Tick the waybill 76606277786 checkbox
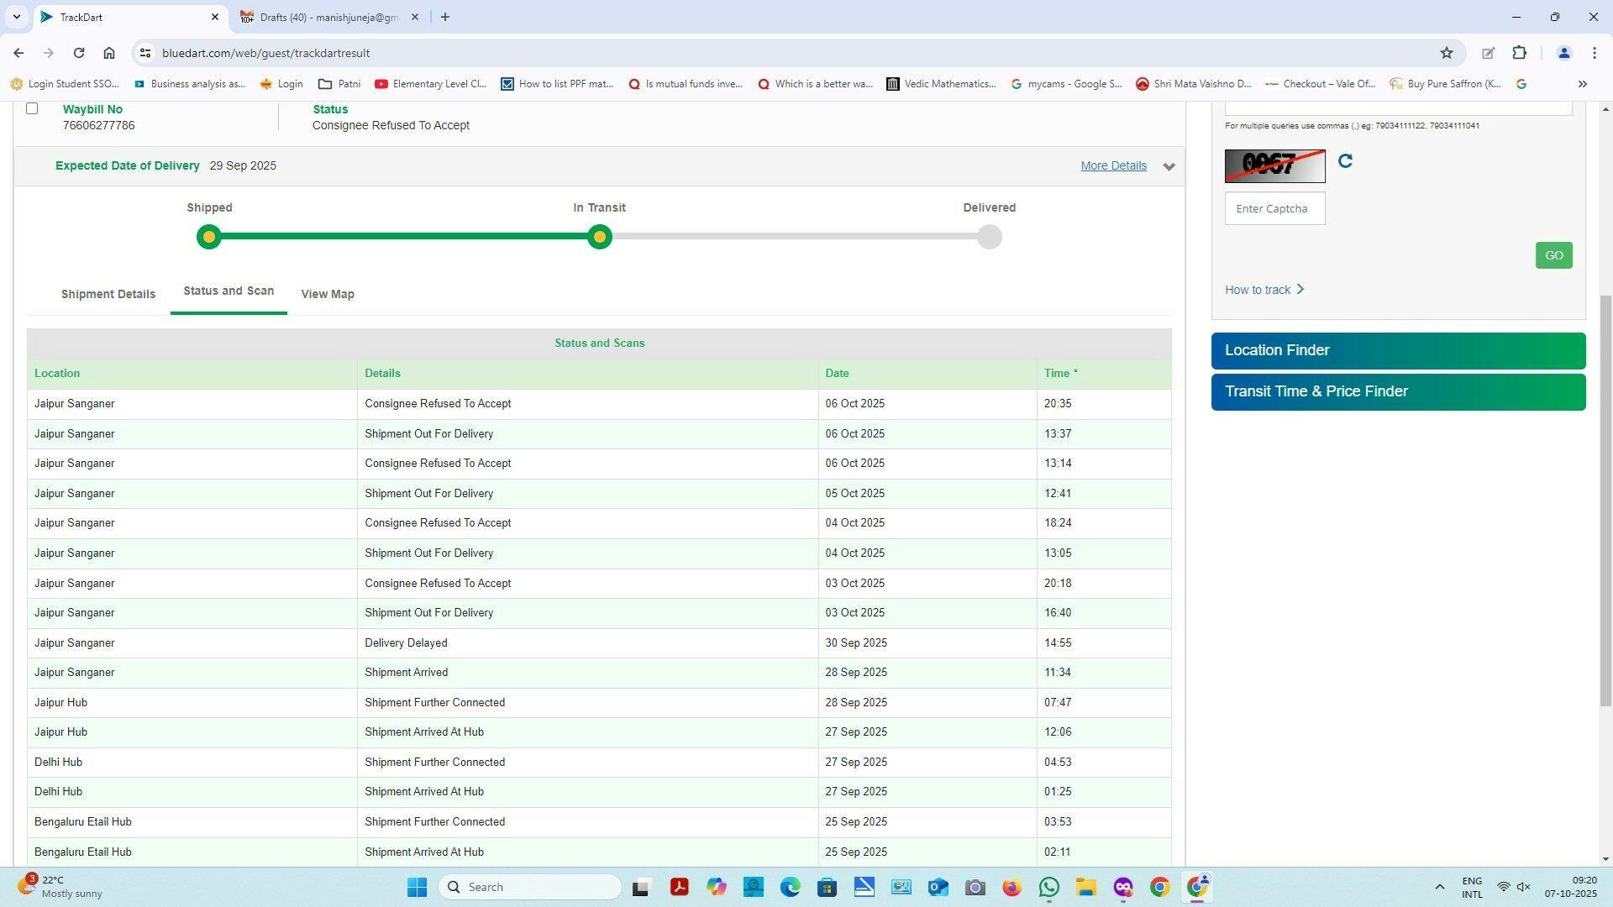This screenshot has width=1613, height=907. pos(32,108)
